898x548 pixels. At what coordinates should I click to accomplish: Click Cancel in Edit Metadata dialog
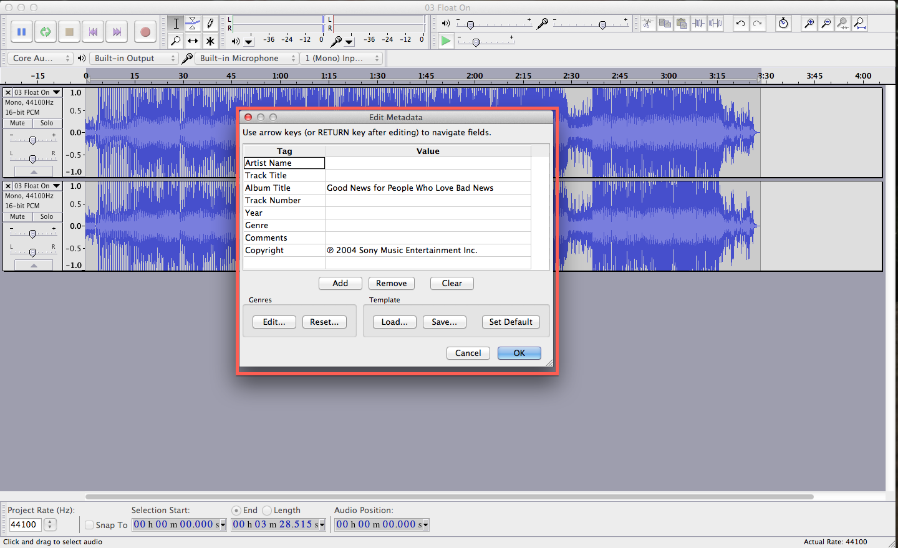tap(468, 353)
